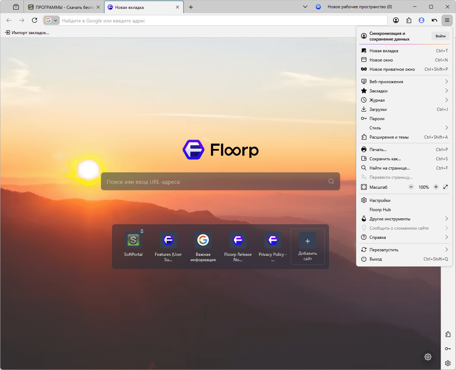Switch to the ПРОГРАММЫ tab
456x370 pixels.
64,7
